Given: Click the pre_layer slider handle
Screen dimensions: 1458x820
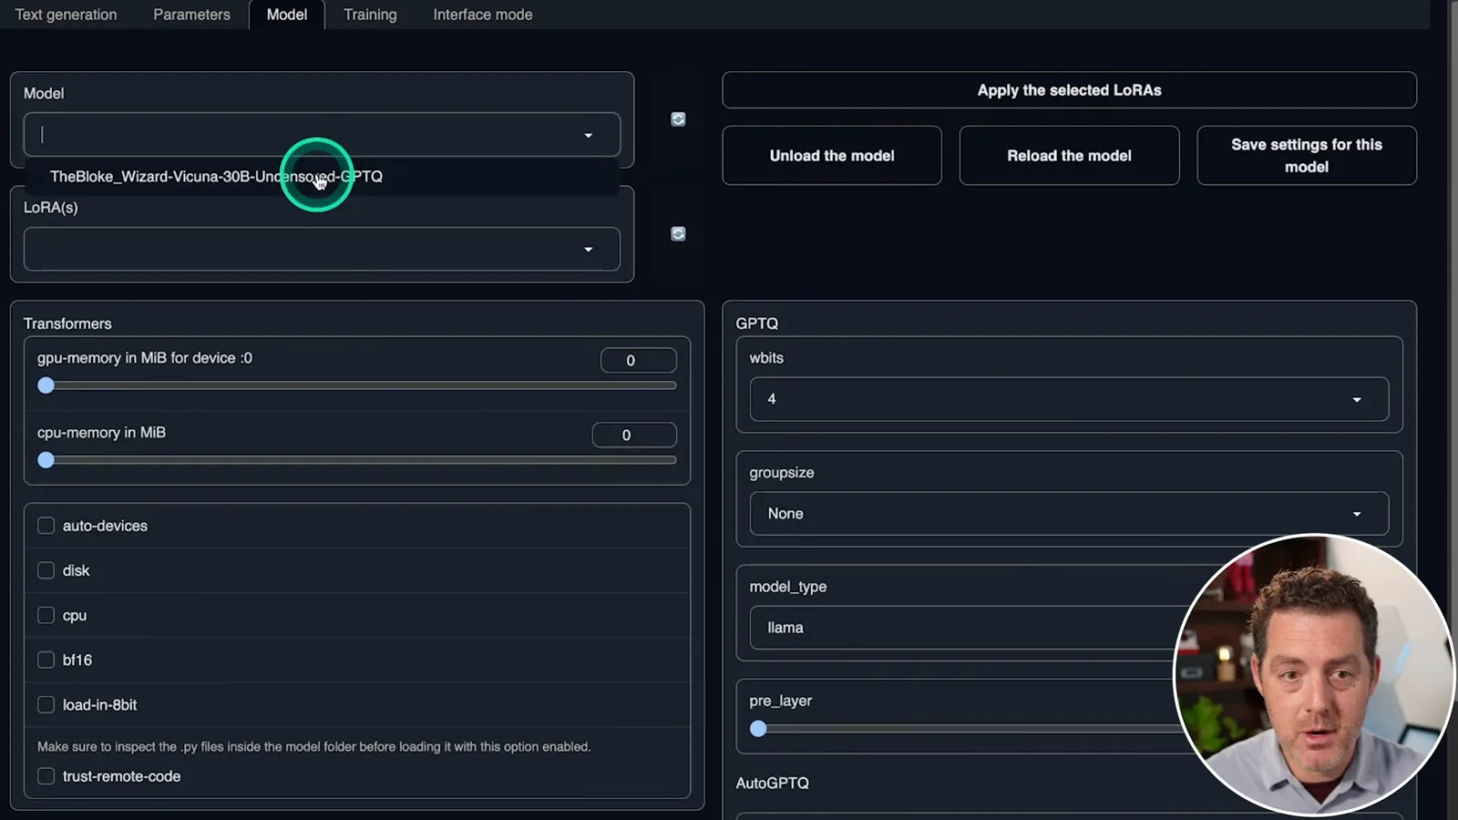Looking at the screenshot, I should tap(758, 729).
